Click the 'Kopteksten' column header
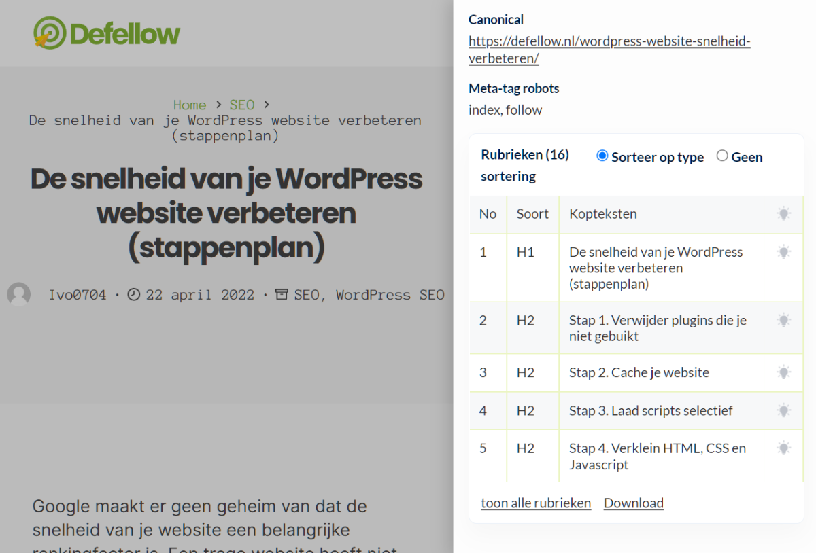Screen dimensions: 816x553 tap(603, 214)
